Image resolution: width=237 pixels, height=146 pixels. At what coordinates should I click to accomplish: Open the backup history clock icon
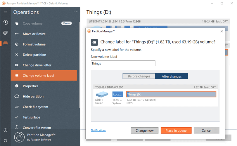[x=6, y=22]
